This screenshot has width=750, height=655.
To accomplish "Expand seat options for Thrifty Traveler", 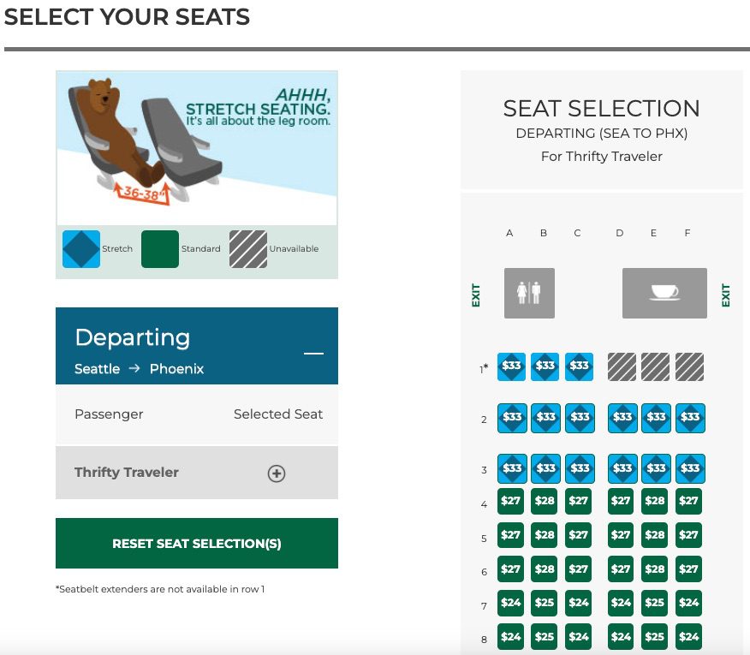I will (x=276, y=473).
